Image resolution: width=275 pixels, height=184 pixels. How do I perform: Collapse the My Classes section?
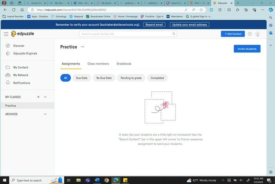click(x=45, y=97)
